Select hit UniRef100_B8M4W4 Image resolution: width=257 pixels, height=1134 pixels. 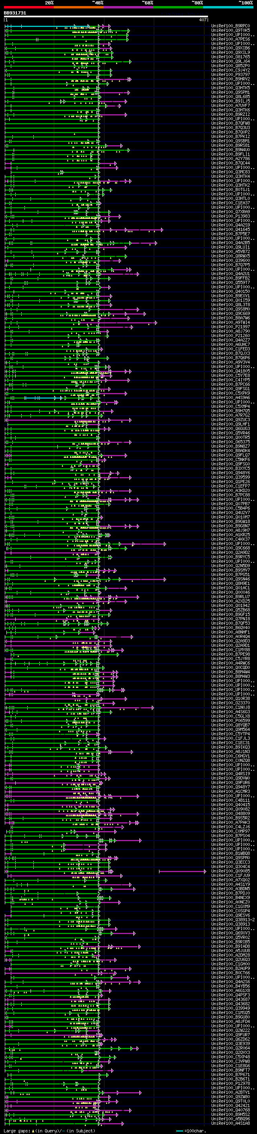pos(230,672)
